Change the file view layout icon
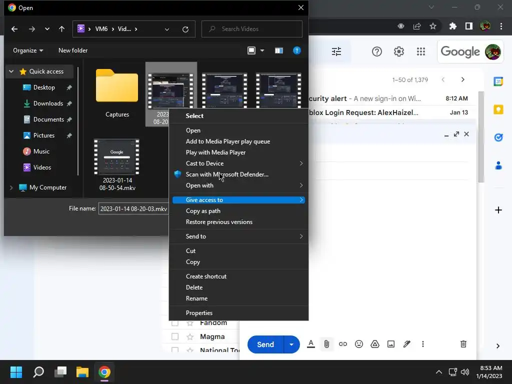The image size is (512, 384). pyautogui.click(x=251, y=50)
